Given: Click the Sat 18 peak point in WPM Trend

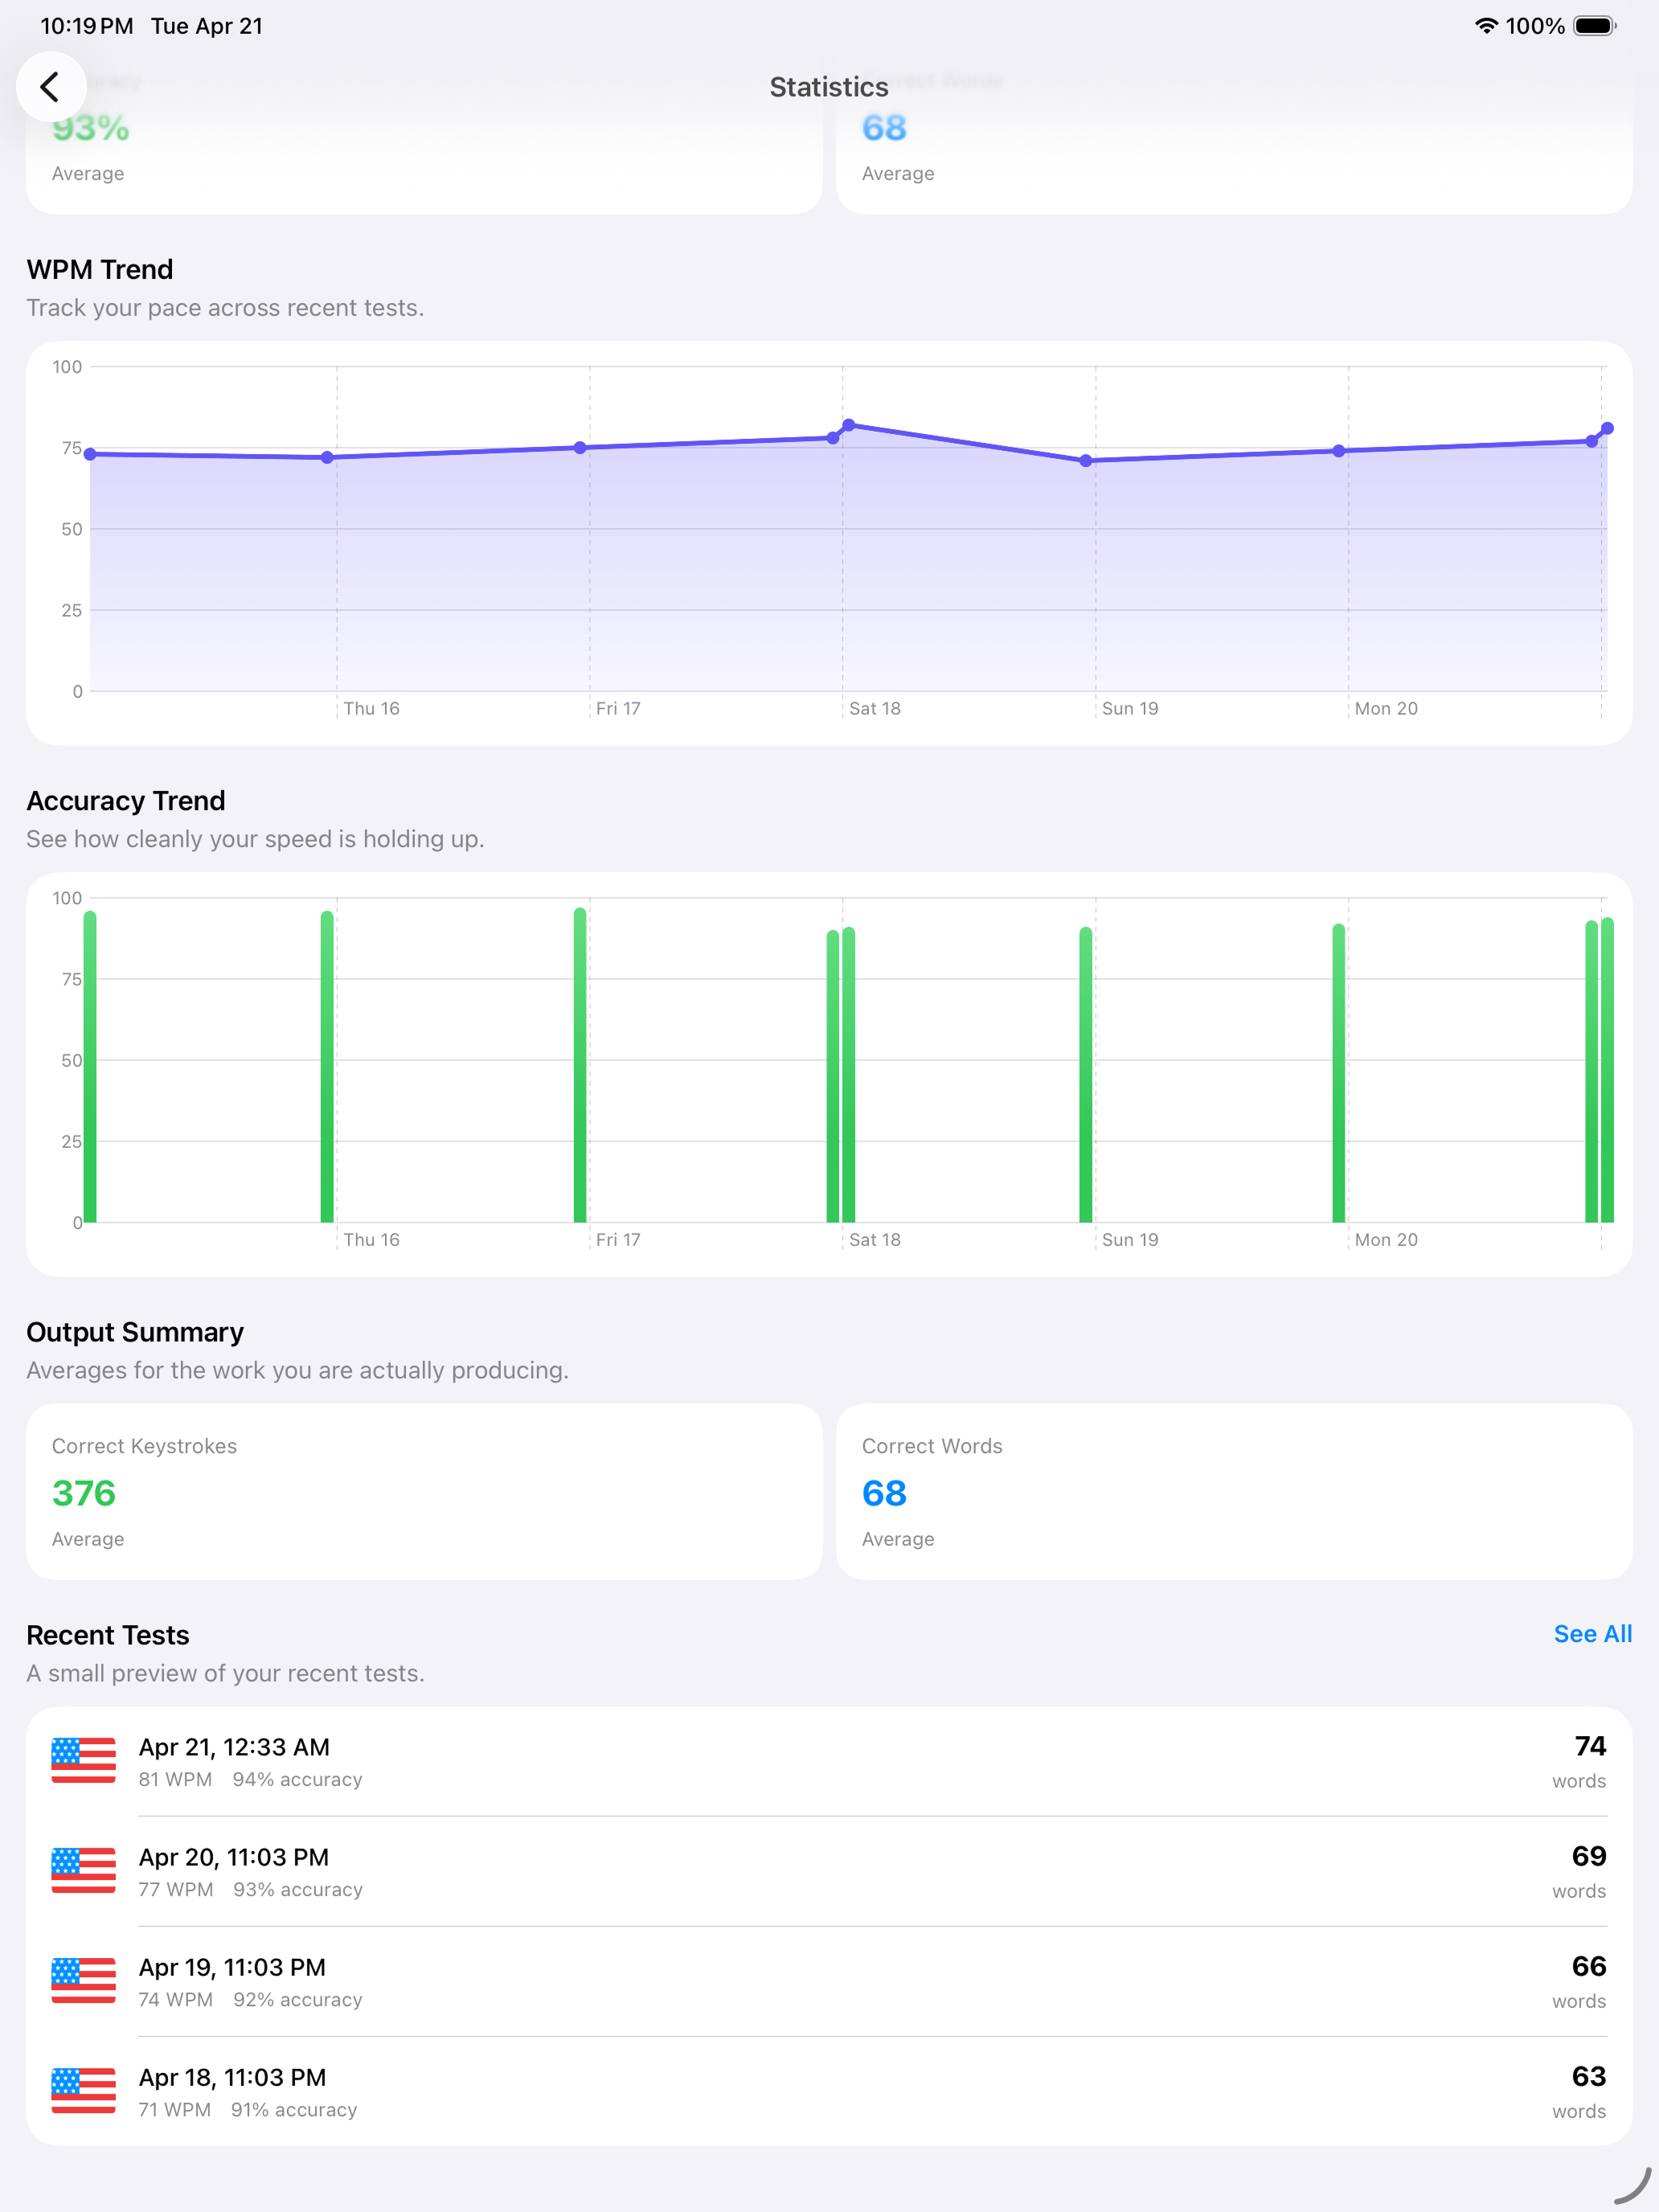Looking at the screenshot, I should (849, 425).
